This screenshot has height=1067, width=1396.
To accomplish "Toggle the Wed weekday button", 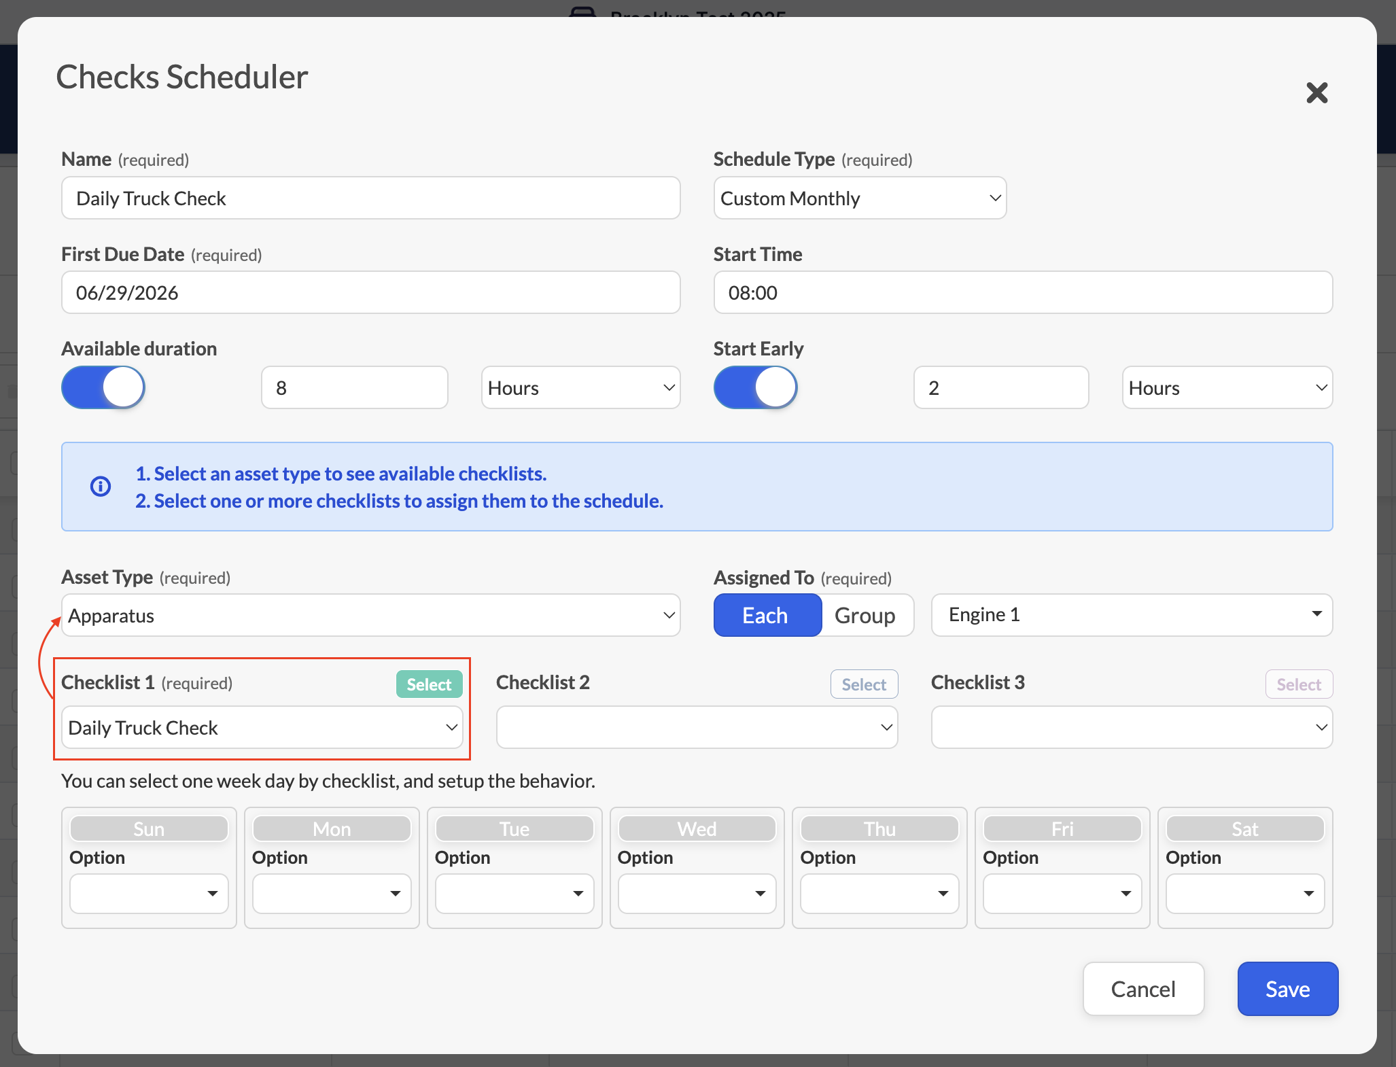I will tap(697, 828).
